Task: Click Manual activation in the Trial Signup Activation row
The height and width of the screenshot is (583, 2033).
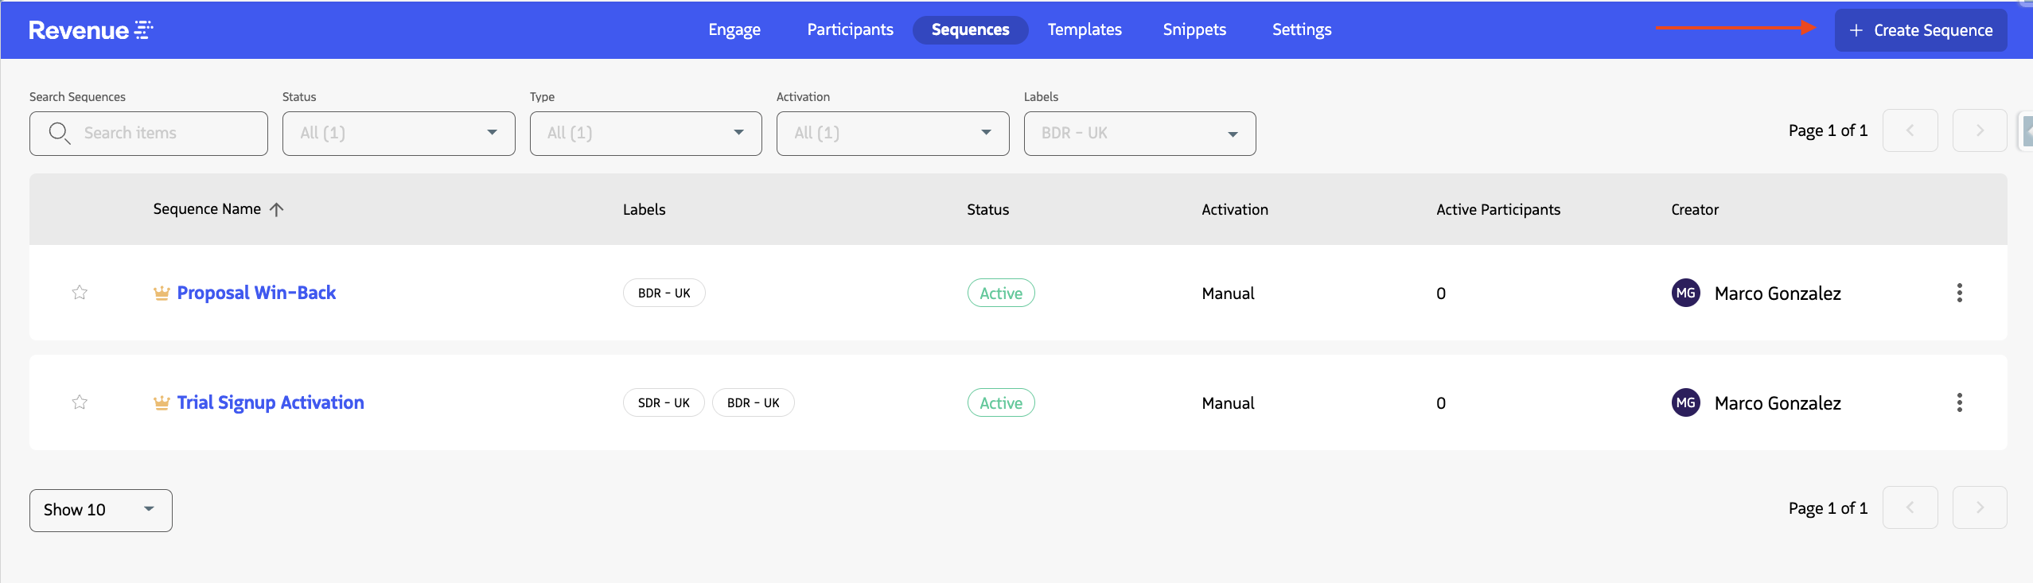Action: 1228,403
